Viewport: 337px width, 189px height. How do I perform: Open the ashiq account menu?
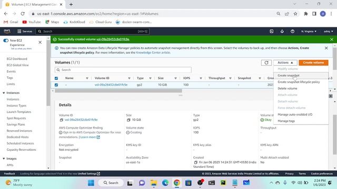pyautogui.click(x=328, y=31)
